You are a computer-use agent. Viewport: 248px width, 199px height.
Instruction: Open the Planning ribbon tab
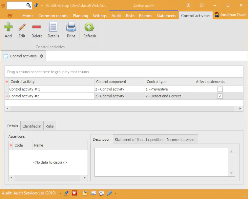(80, 16)
